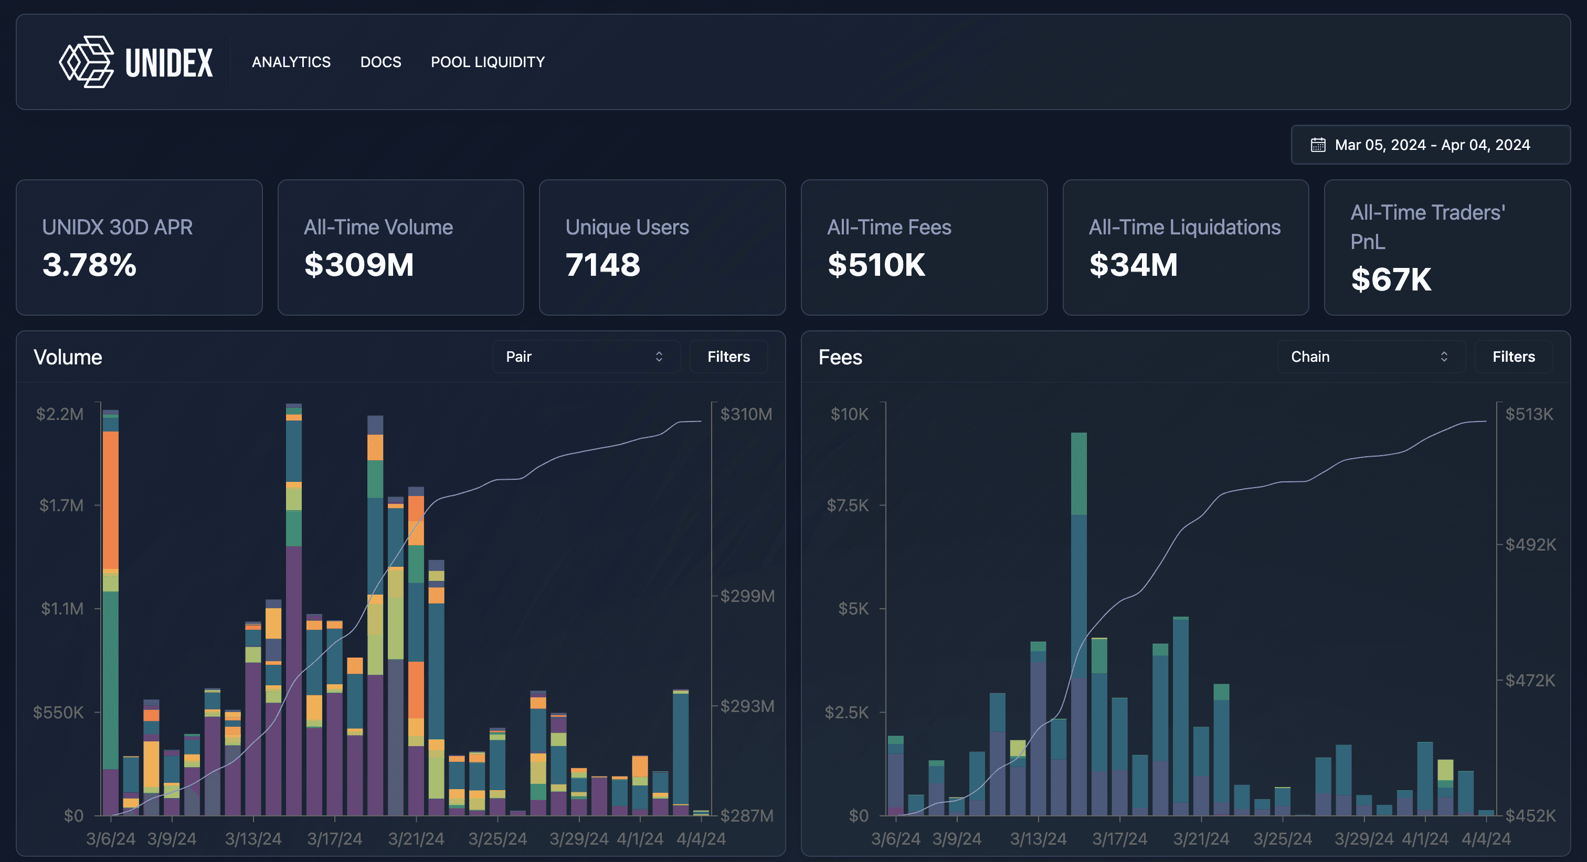The width and height of the screenshot is (1587, 862).
Task: Click the $5K label on Fees axis
Action: [853, 609]
